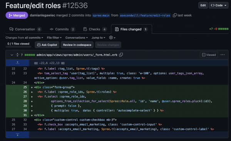Expand diff lines downward below line 34
The image size is (231, 141).
pos(17,134)
